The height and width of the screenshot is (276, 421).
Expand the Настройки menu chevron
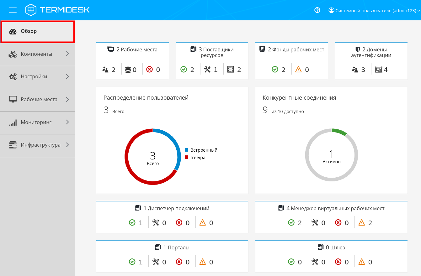pos(67,77)
